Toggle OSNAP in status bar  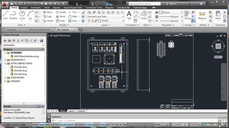tap(70, 125)
